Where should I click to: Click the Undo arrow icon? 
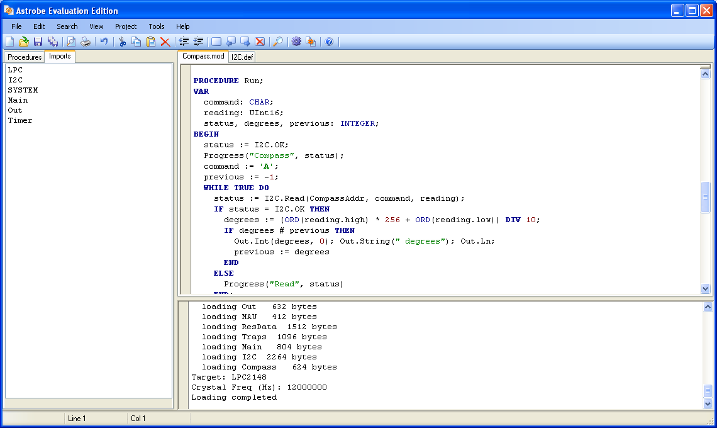tap(104, 42)
